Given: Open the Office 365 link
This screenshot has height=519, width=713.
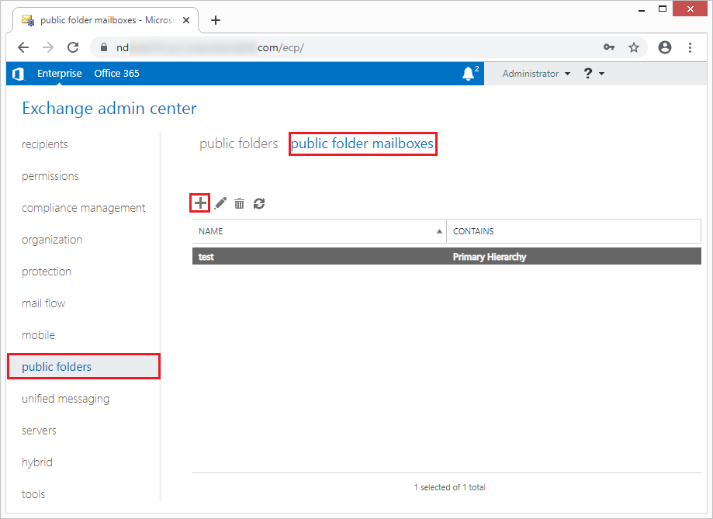Looking at the screenshot, I should [117, 74].
